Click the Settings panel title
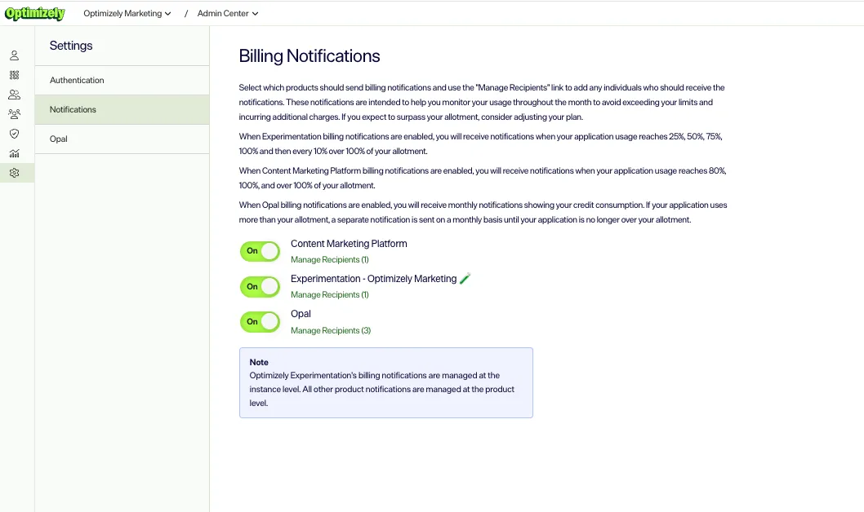This screenshot has width=864, height=512. click(x=71, y=46)
